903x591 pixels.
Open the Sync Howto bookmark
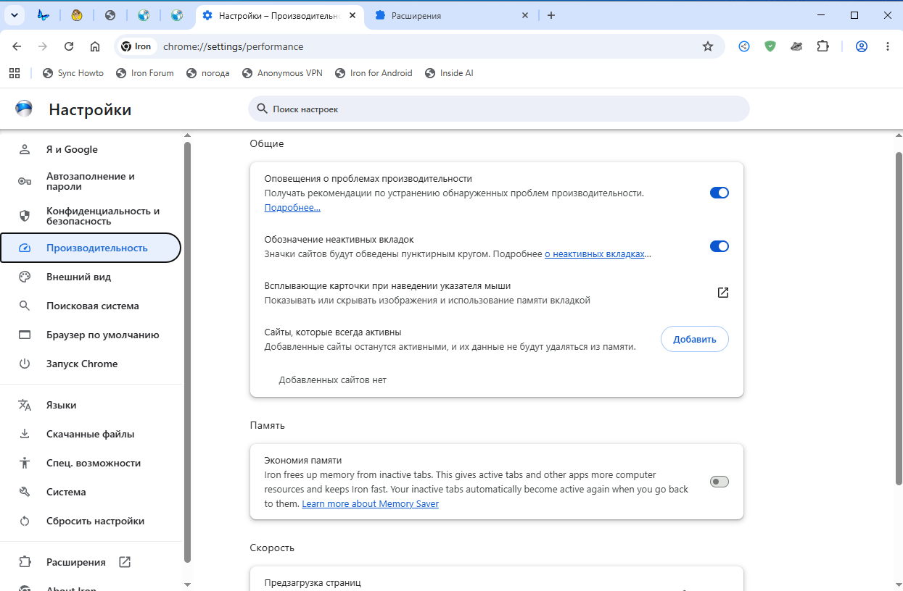click(x=73, y=73)
